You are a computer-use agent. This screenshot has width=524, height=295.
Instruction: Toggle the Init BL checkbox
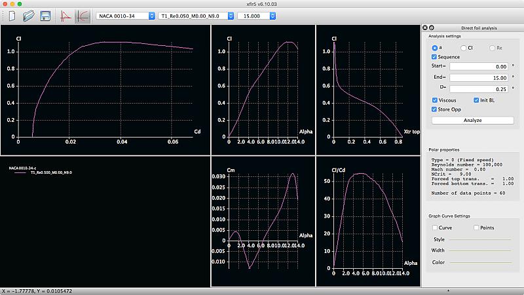tap(476, 100)
